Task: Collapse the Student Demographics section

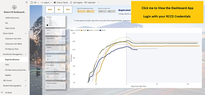Action: click(26, 86)
